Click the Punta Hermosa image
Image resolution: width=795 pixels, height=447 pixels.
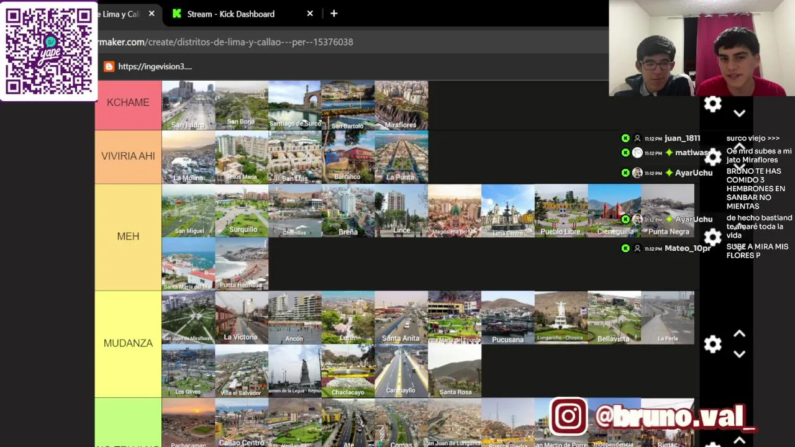coord(242,264)
